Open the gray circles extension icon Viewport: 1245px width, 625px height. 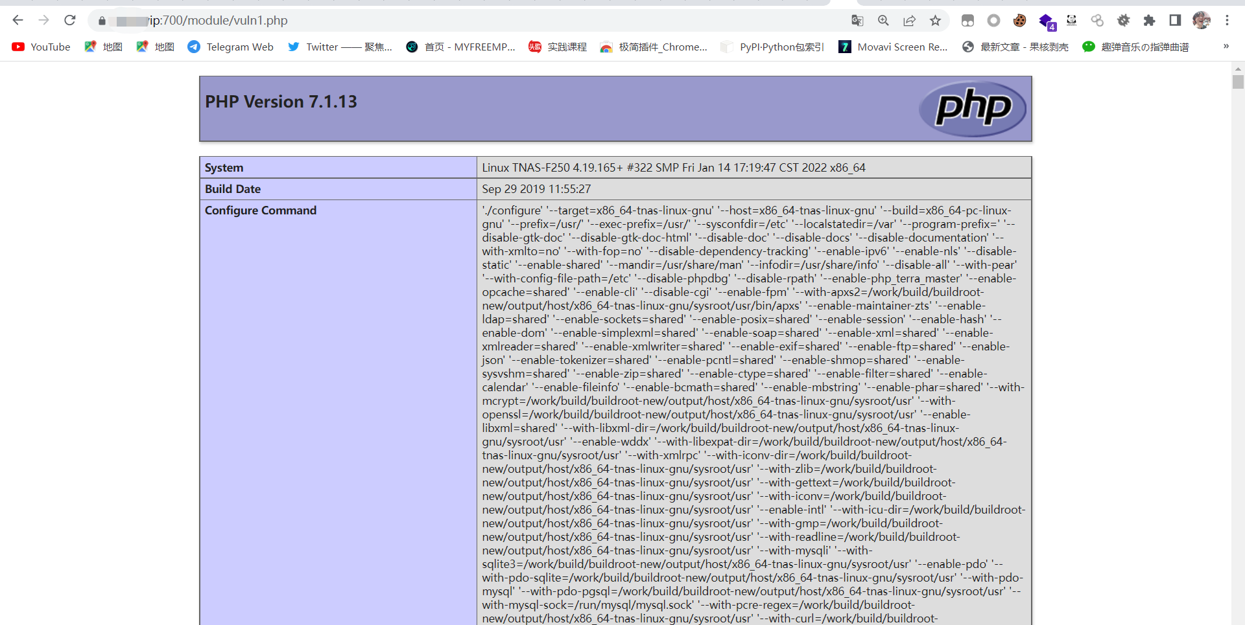(1097, 21)
